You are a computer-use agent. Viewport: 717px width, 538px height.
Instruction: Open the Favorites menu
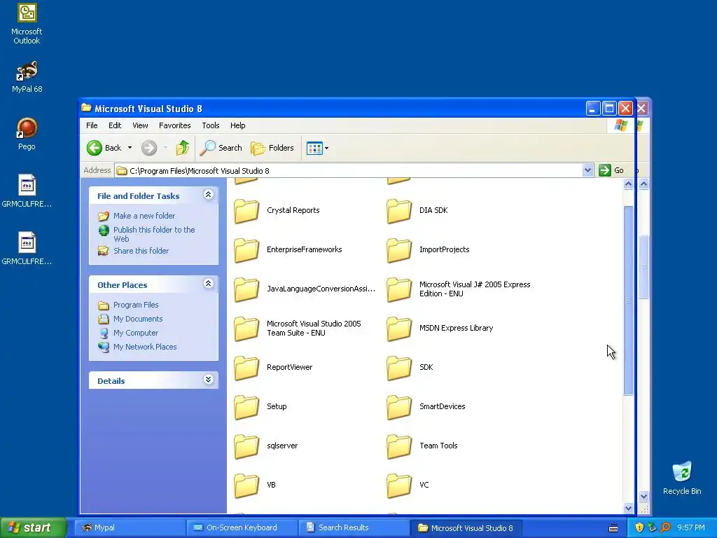click(174, 125)
